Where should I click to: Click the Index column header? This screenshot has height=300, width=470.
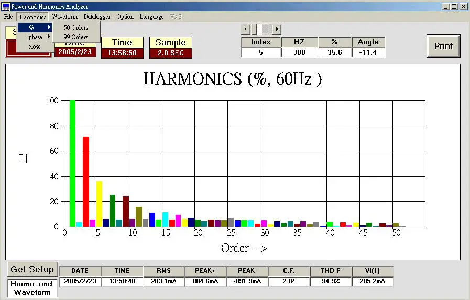(x=261, y=42)
